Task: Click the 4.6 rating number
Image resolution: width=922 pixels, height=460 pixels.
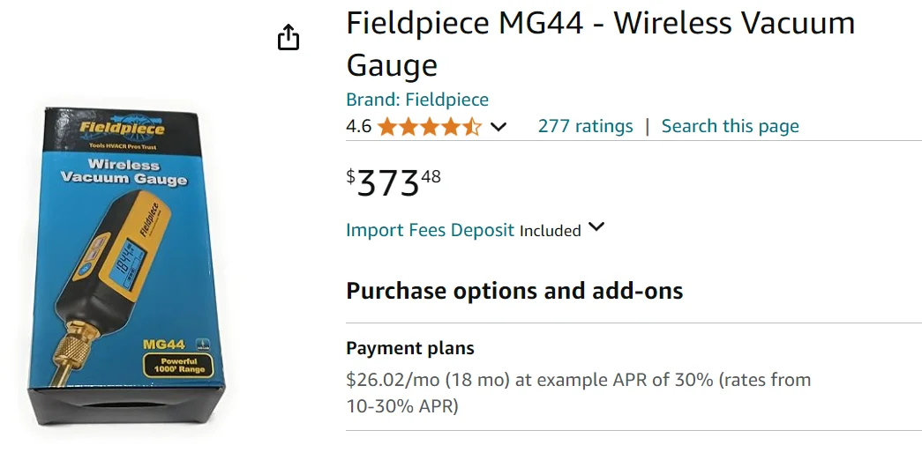Action: (x=358, y=126)
